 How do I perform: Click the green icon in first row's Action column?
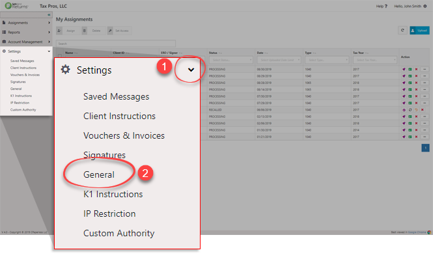coord(410,68)
